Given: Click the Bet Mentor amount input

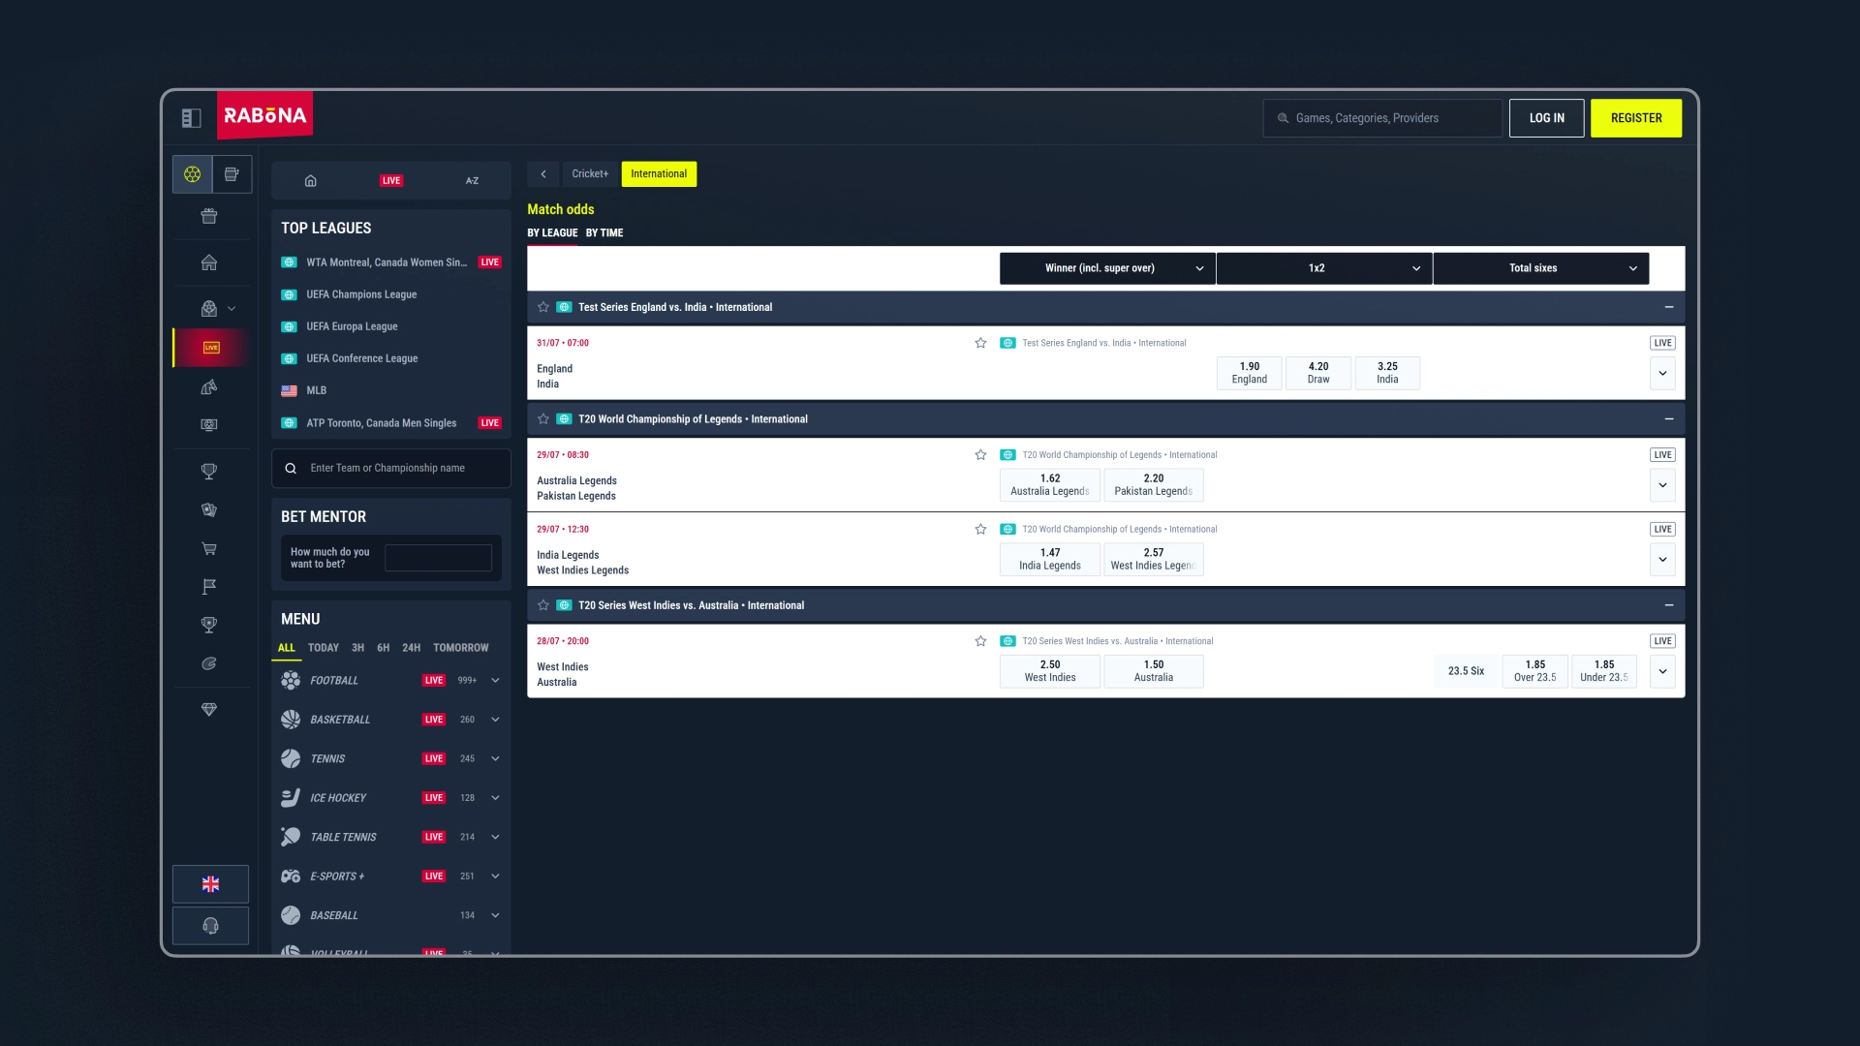Looking at the screenshot, I should 438,558.
